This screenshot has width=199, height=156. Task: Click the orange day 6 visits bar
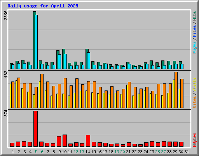coord(42,91)
